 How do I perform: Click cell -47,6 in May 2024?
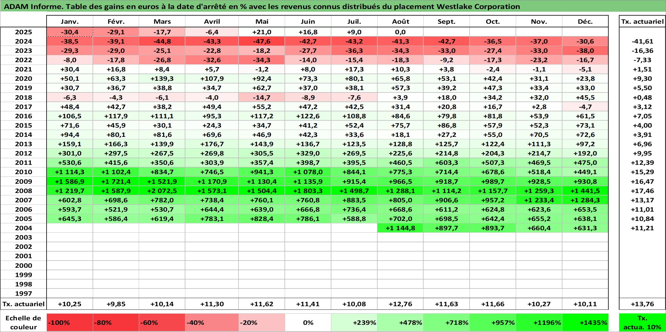[x=262, y=41]
